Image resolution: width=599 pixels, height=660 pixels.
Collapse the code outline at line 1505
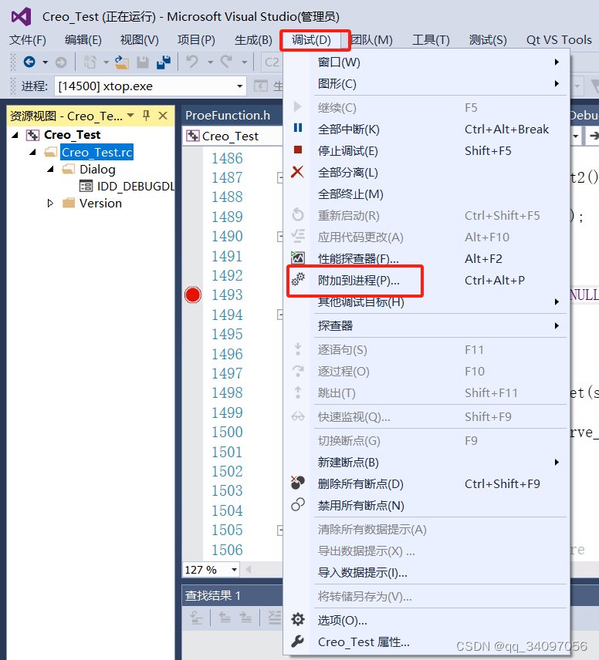280,530
